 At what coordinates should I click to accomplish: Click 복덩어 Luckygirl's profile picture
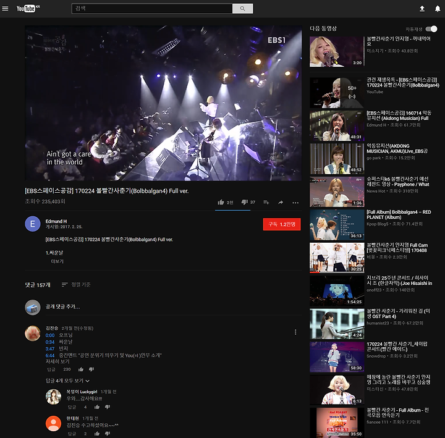coord(53,397)
